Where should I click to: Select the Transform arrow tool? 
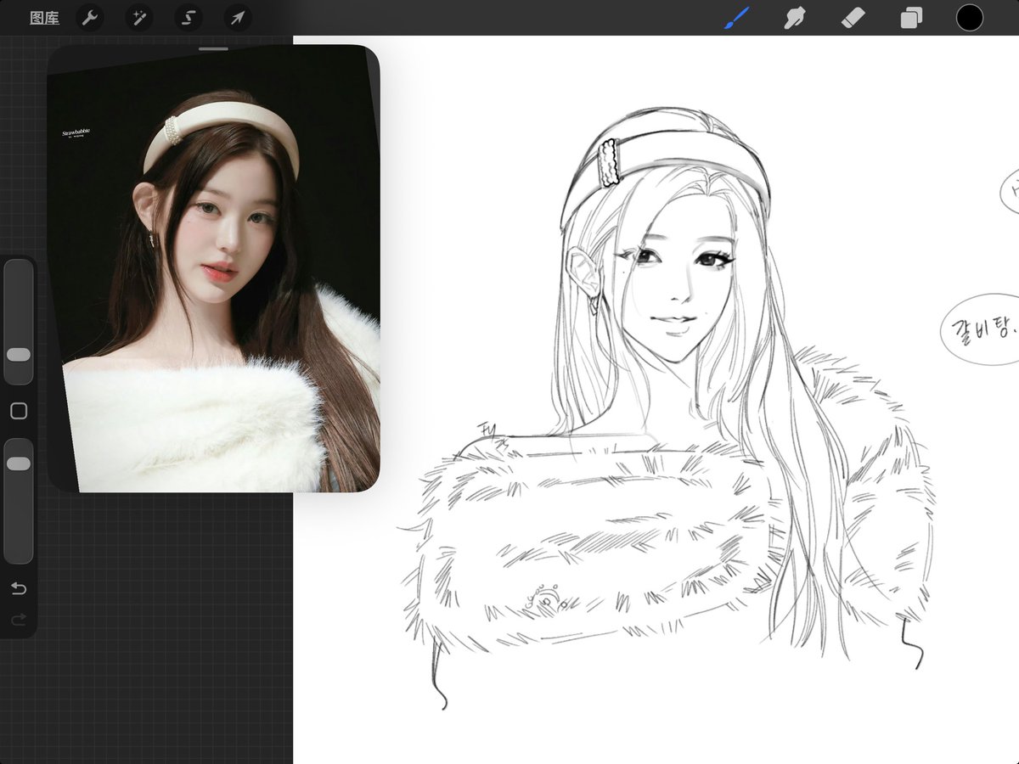click(237, 17)
